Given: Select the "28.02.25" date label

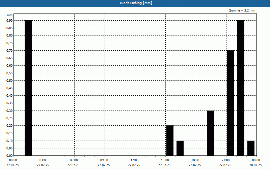Looking at the screenshot, I should (x=255, y=165).
